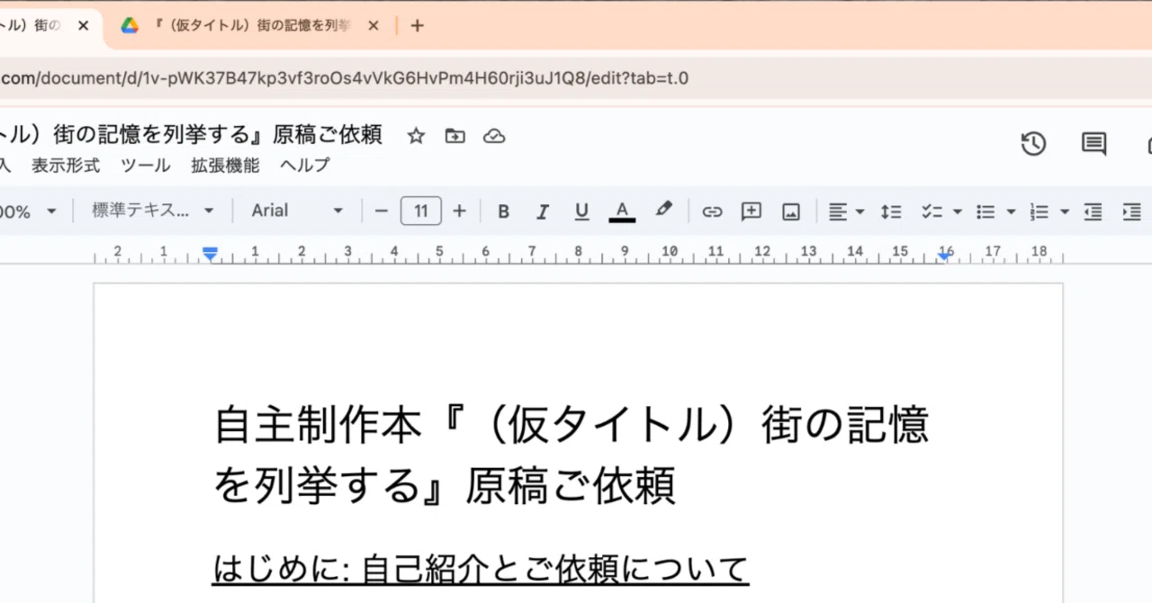
Task: Increase indent of paragraph
Action: (x=1131, y=211)
